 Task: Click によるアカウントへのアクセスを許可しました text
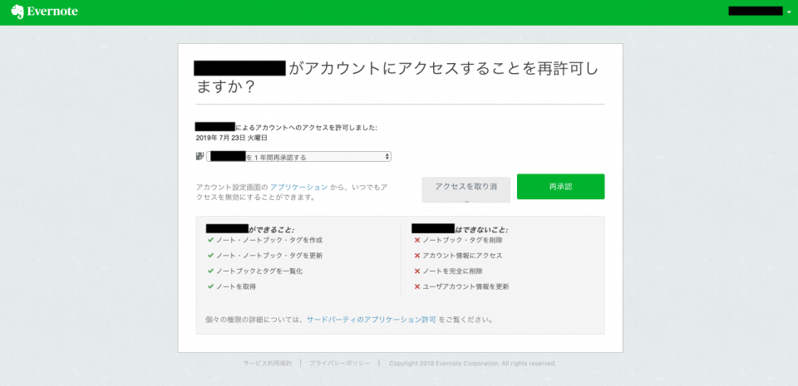[307, 128]
